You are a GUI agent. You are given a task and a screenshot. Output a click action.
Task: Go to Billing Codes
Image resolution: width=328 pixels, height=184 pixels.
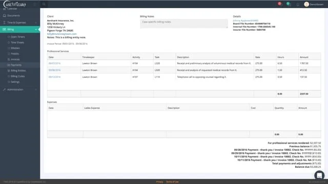coord(17,76)
